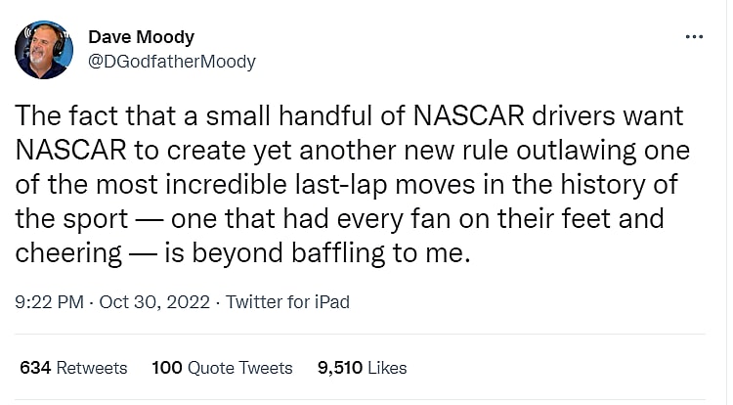Open the Twitter for iPad source link
The image size is (733, 405).
(x=287, y=302)
